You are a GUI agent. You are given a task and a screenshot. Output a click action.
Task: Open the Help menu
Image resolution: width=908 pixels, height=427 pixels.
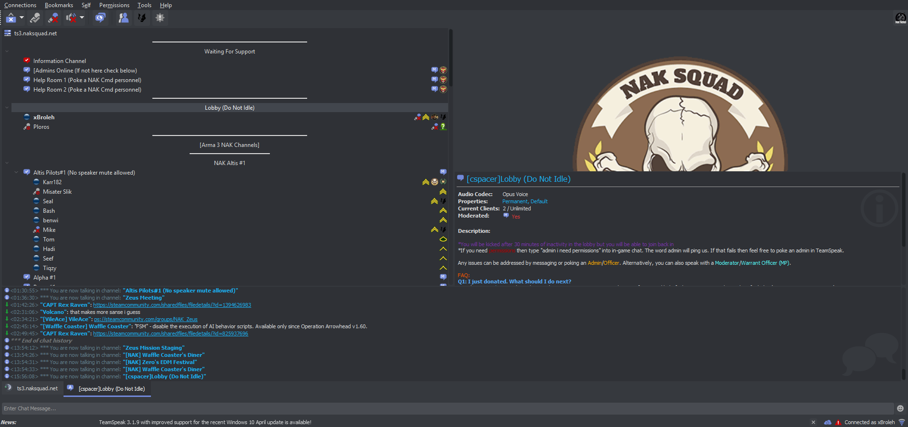166,5
